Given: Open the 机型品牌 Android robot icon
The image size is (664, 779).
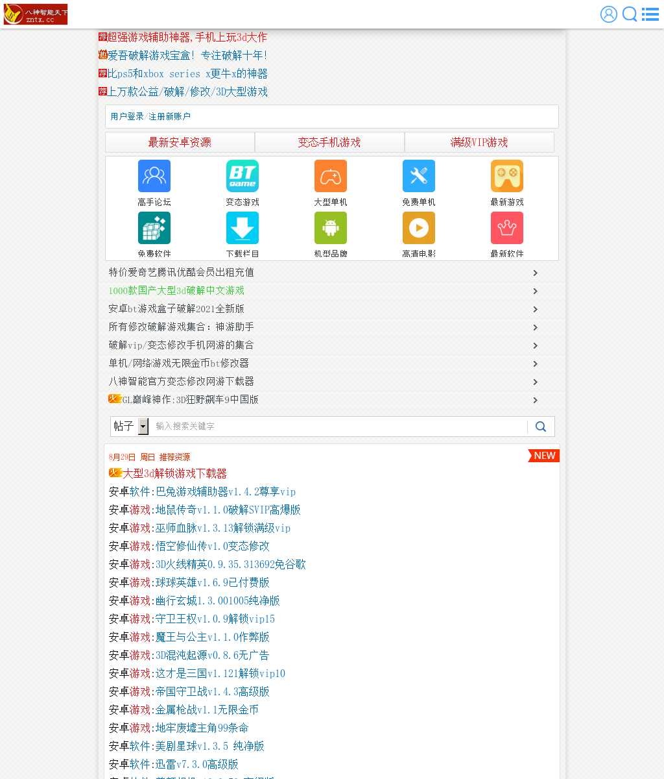Looking at the screenshot, I should 331,228.
